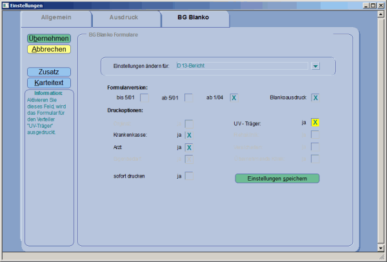Toggle the yellow UV-Träger checkbox
This screenshot has width=387, height=262.
point(315,123)
